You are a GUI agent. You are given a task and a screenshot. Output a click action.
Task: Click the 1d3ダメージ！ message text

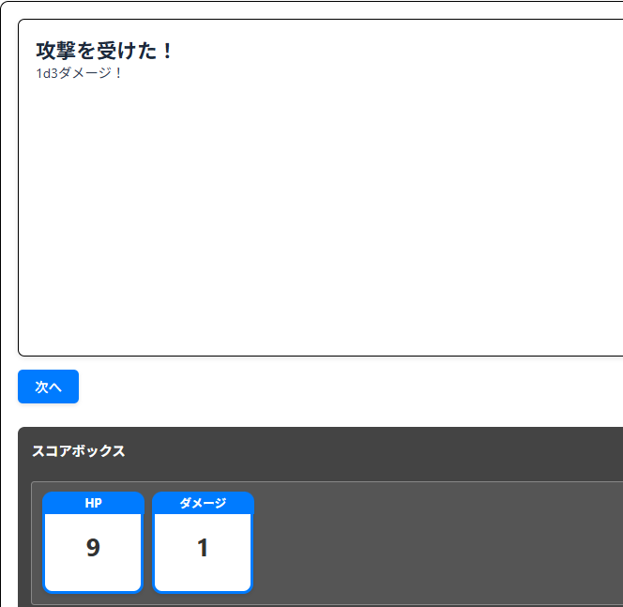point(80,73)
